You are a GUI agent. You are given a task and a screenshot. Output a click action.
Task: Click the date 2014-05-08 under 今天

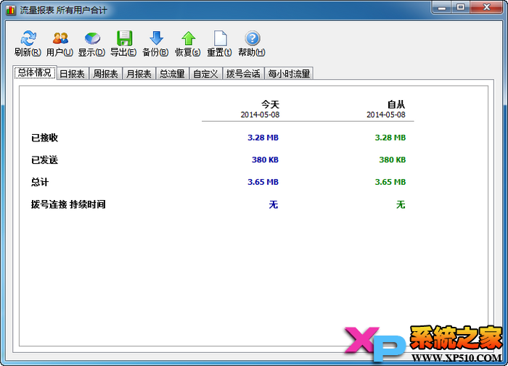tap(260, 115)
